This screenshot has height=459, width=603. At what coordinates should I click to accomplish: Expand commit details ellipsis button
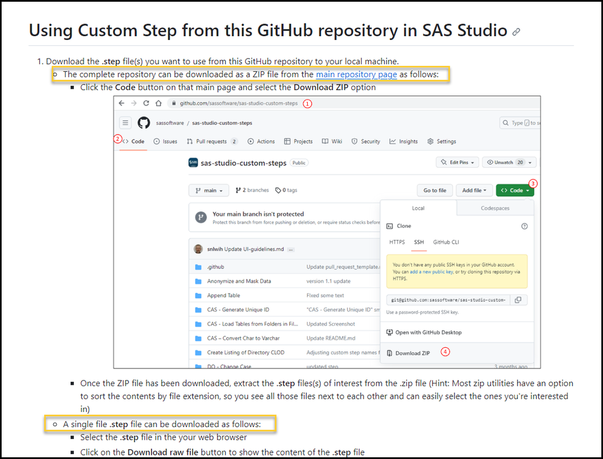(291, 249)
